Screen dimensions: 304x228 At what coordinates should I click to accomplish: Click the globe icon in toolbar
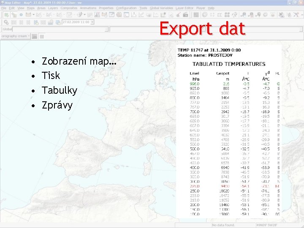(x=265, y=15)
